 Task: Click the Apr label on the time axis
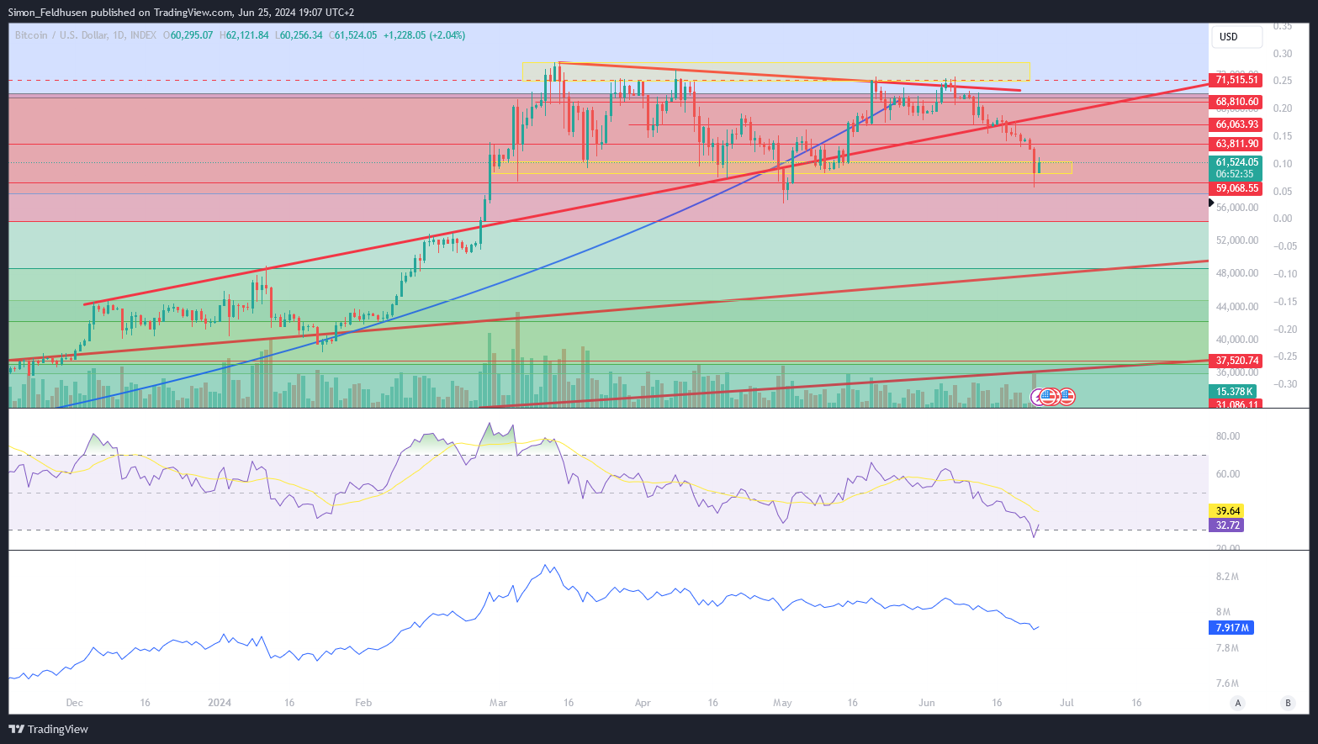[x=643, y=703]
